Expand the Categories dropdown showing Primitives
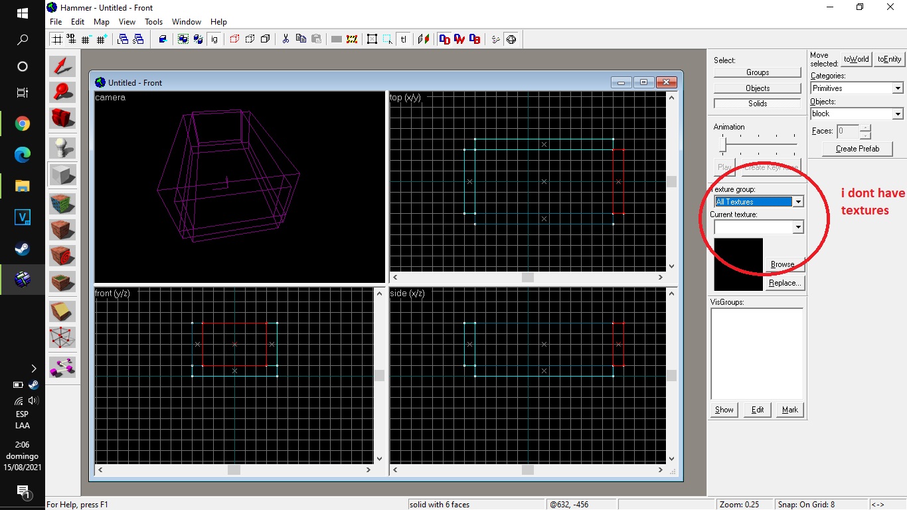The height and width of the screenshot is (510, 907). click(x=898, y=88)
